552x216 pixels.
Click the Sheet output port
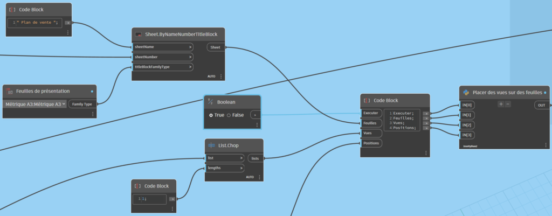(215, 47)
